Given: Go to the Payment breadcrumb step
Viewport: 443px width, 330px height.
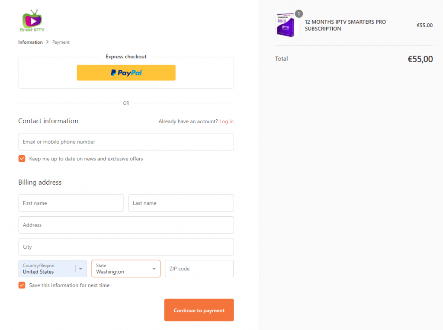Looking at the screenshot, I should click(x=61, y=42).
